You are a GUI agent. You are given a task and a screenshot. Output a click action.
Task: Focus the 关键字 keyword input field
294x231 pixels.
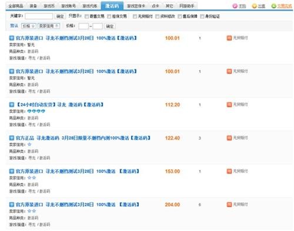[39, 16]
